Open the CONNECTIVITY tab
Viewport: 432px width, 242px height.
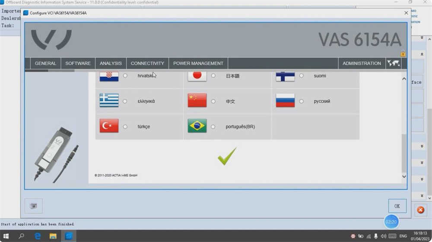pos(147,63)
